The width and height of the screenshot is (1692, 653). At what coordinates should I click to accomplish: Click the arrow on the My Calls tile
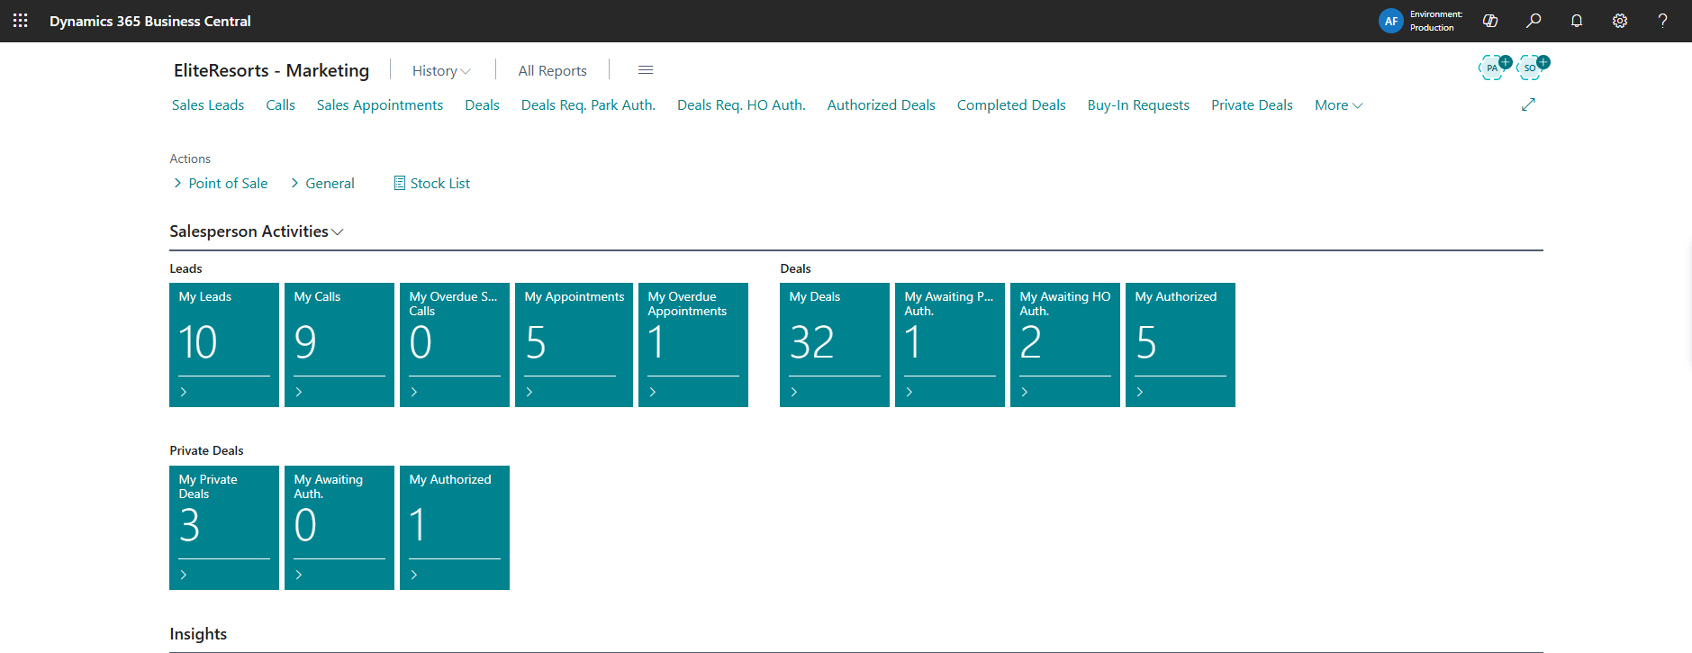[299, 392]
